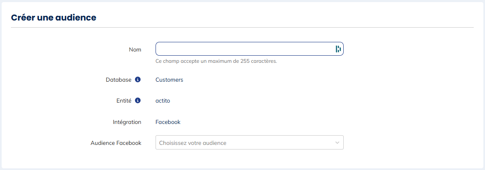Expand the Audience Facebook dropdown arrow
The height and width of the screenshot is (170, 485).
pyautogui.click(x=337, y=143)
